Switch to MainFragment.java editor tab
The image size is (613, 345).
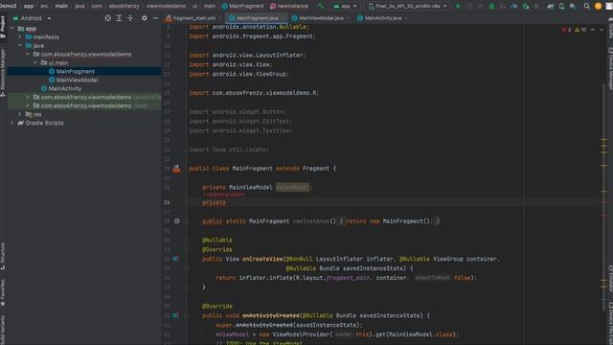[x=257, y=18]
